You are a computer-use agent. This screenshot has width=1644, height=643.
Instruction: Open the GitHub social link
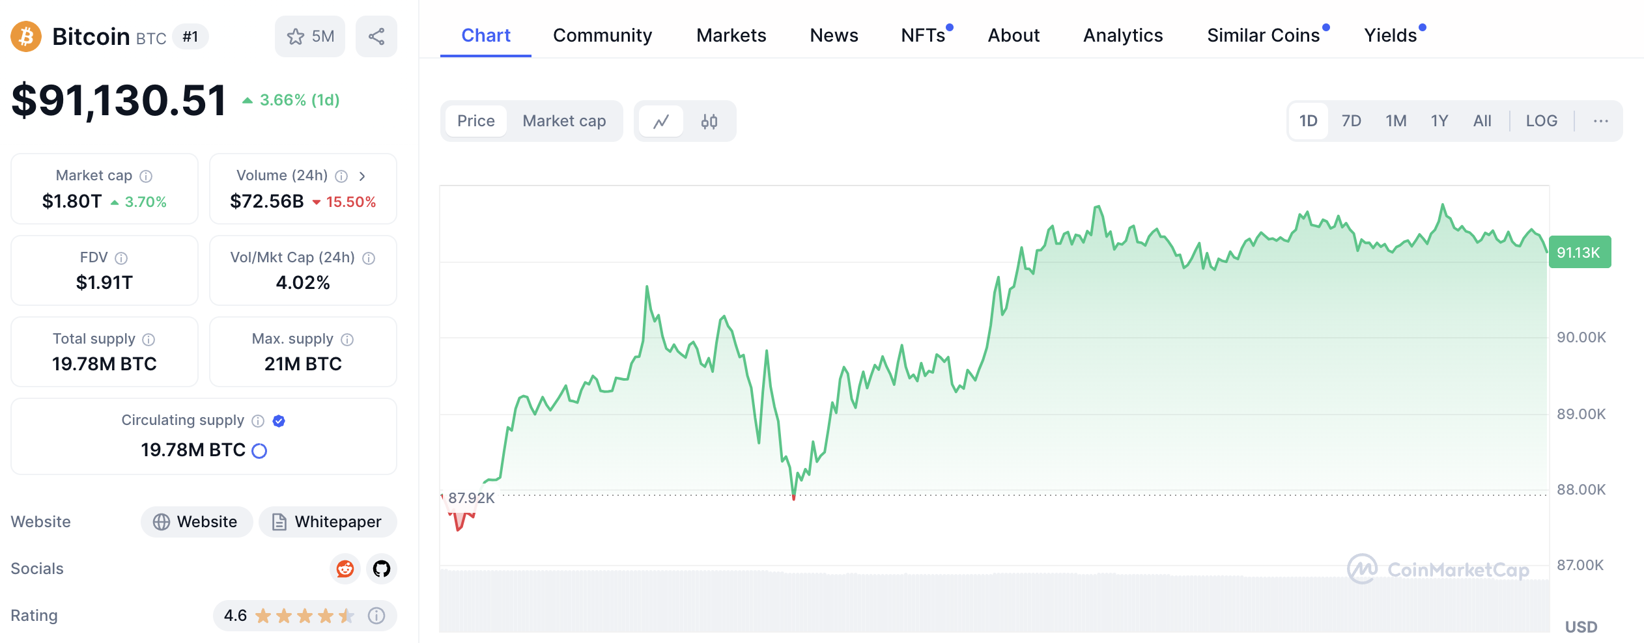tap(382, 569)
